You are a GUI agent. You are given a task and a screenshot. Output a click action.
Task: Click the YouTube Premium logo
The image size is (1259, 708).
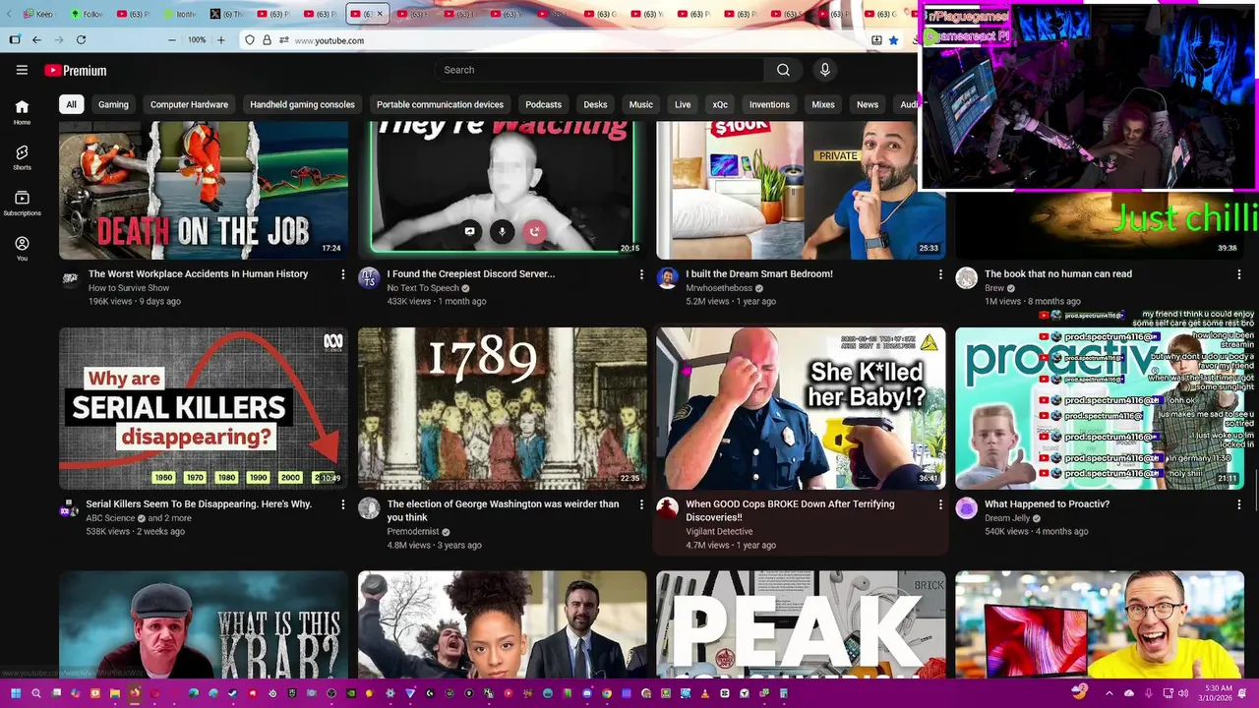(x=75, y=71)
